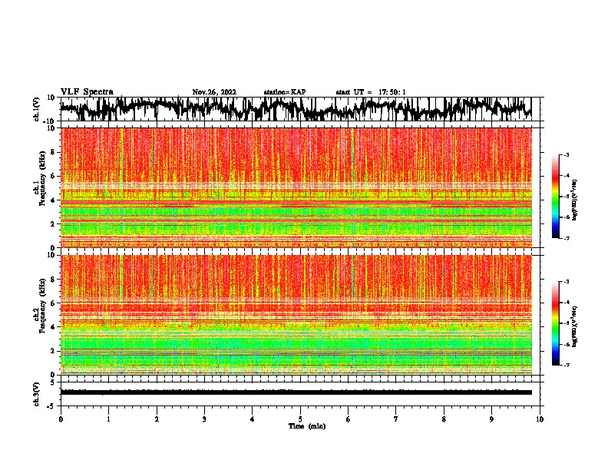
Task: Click the "ch.1(V)" axis label
Action: click(37, 109)
